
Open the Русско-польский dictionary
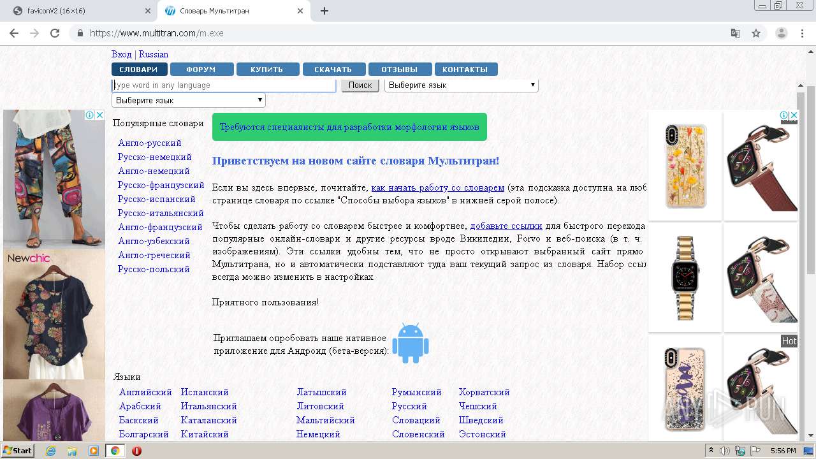click(x=154, y=269)
